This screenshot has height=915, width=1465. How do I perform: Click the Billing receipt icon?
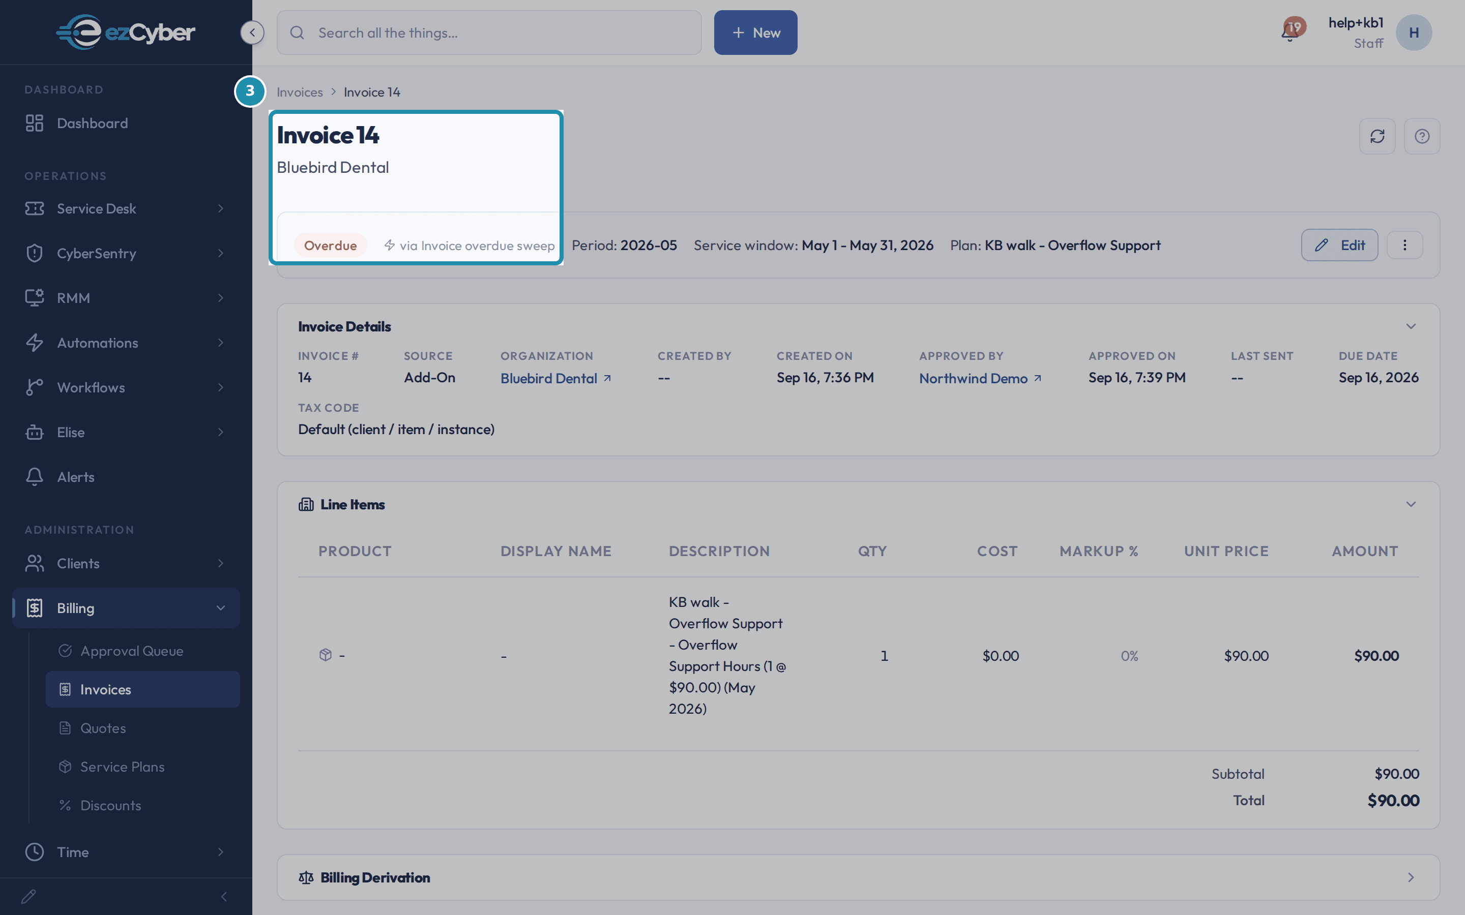coord(35,608)
